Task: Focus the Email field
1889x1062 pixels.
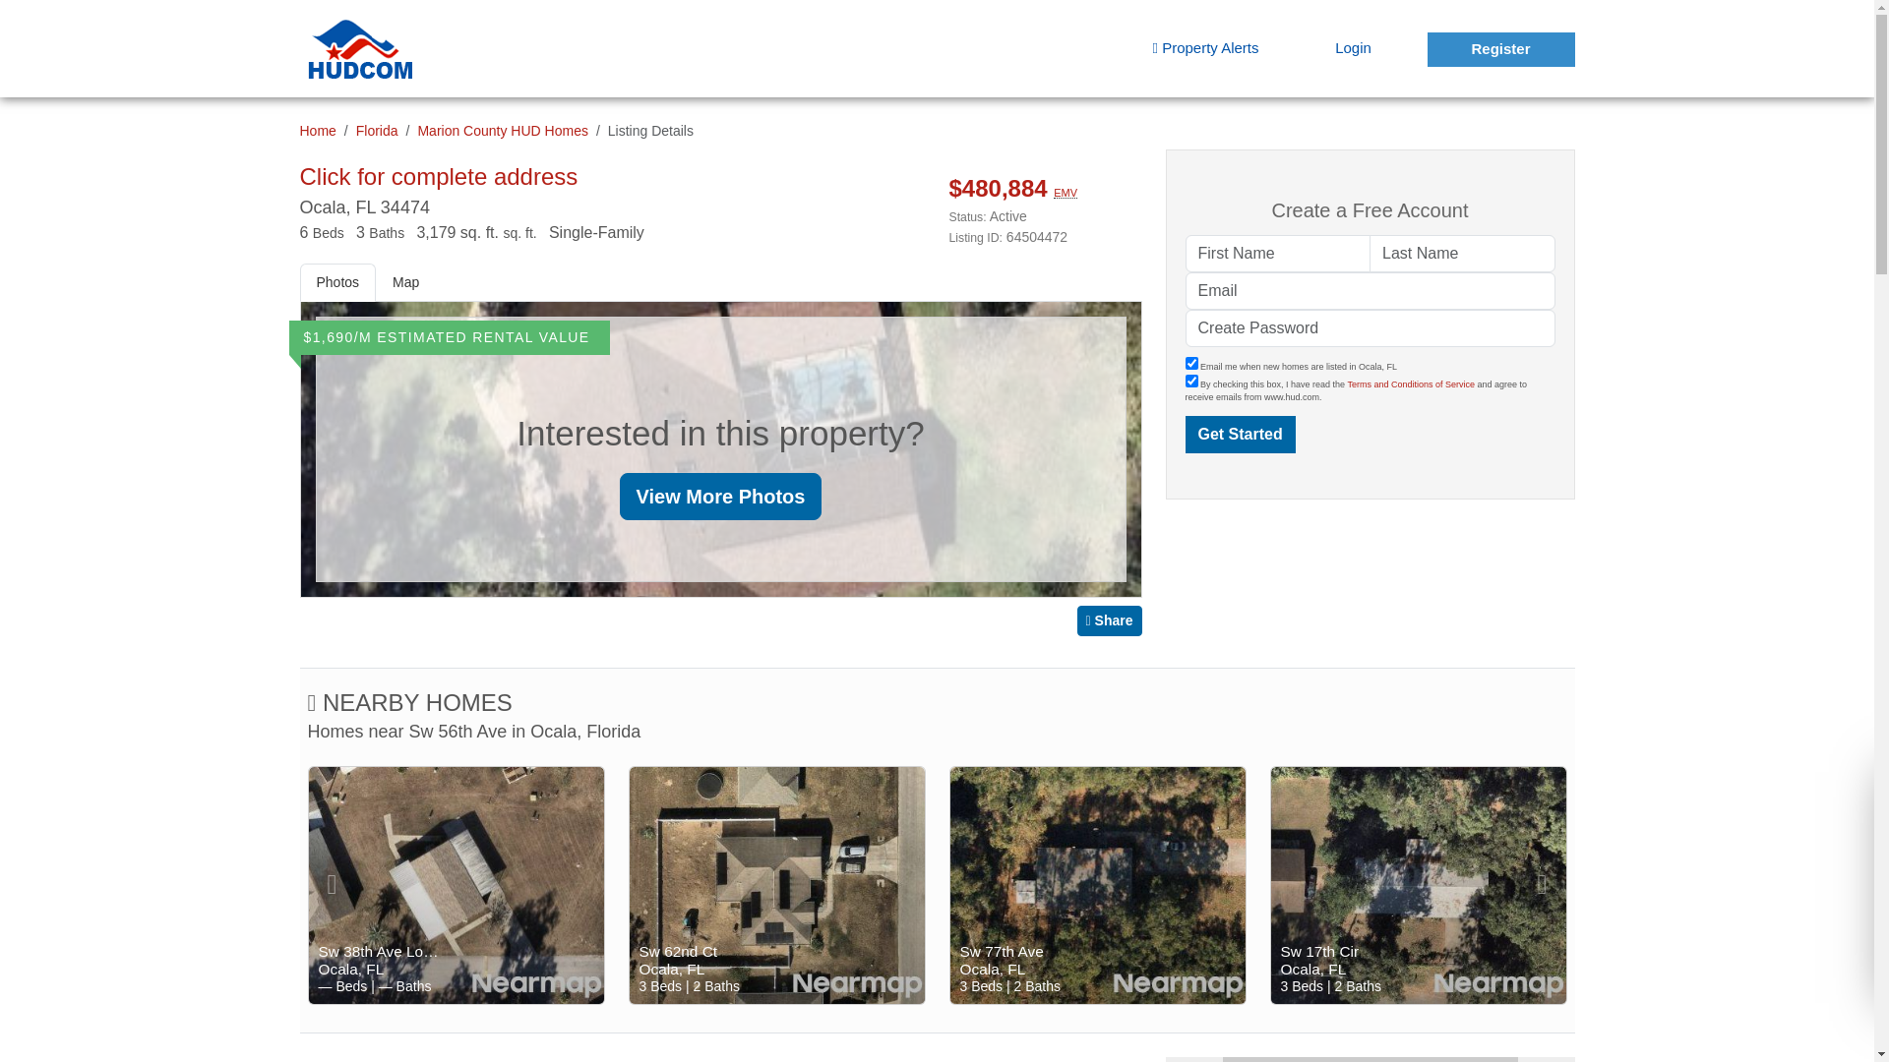Action: (x=1370, y=291)
